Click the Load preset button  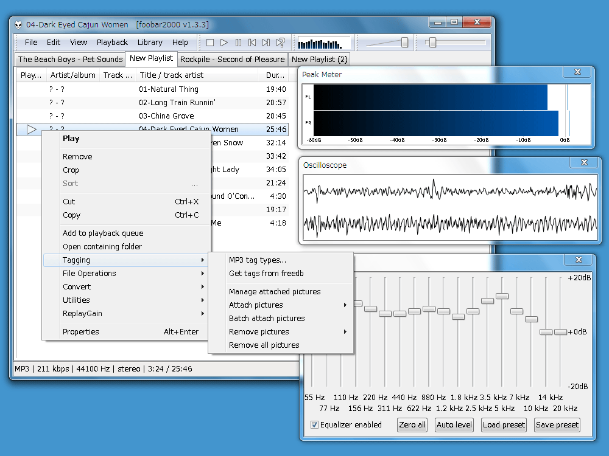pyautogui.click(x=504, y=424)
